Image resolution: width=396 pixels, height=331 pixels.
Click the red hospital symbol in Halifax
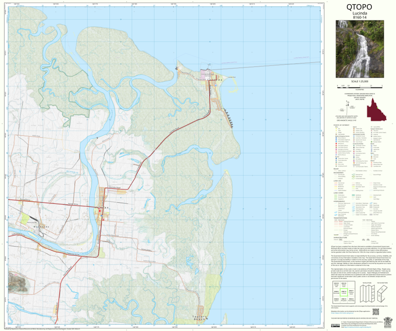click(100, 211)
